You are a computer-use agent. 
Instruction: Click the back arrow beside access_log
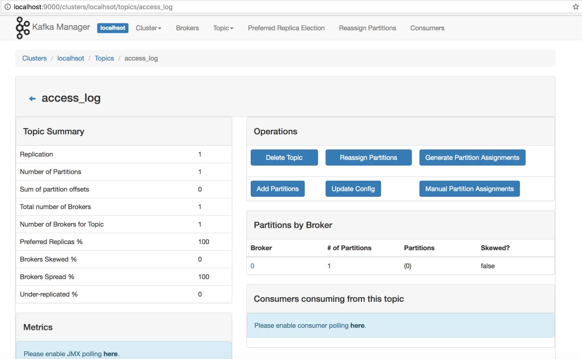pos(32,99)
